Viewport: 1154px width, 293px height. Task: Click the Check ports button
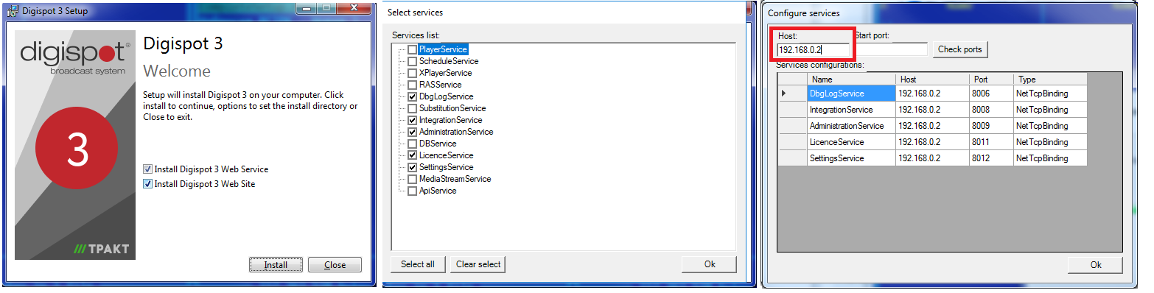tap(959, 49)
